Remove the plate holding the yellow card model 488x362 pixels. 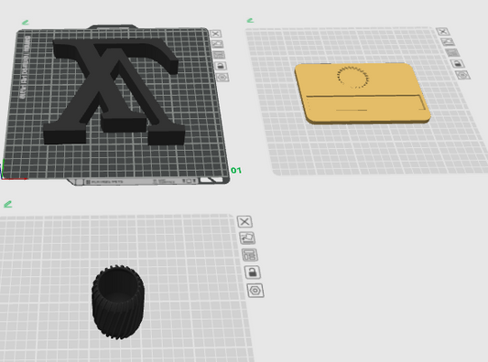click(443, 31)
